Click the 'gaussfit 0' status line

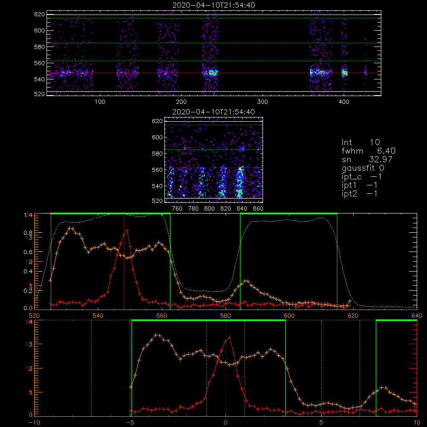click(363, 168)
